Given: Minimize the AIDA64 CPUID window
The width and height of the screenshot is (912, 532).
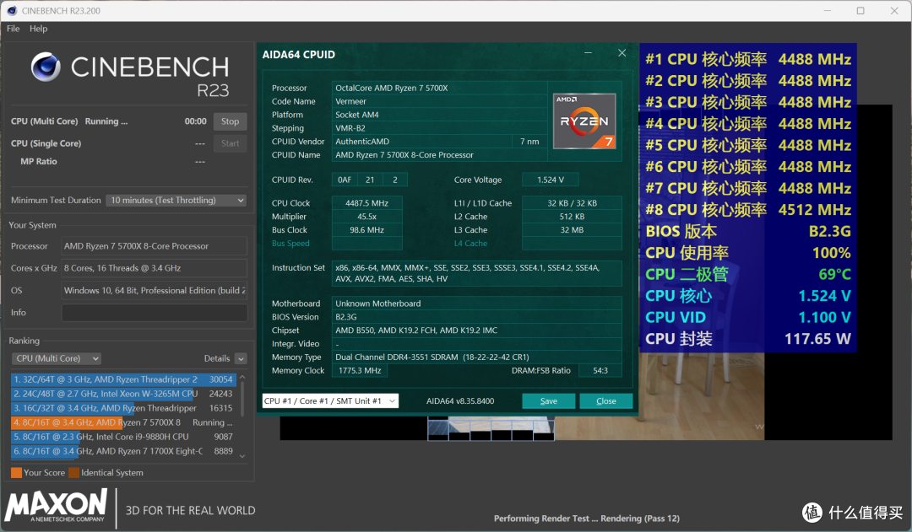Looking at the screenshot, I should [588, 53].
